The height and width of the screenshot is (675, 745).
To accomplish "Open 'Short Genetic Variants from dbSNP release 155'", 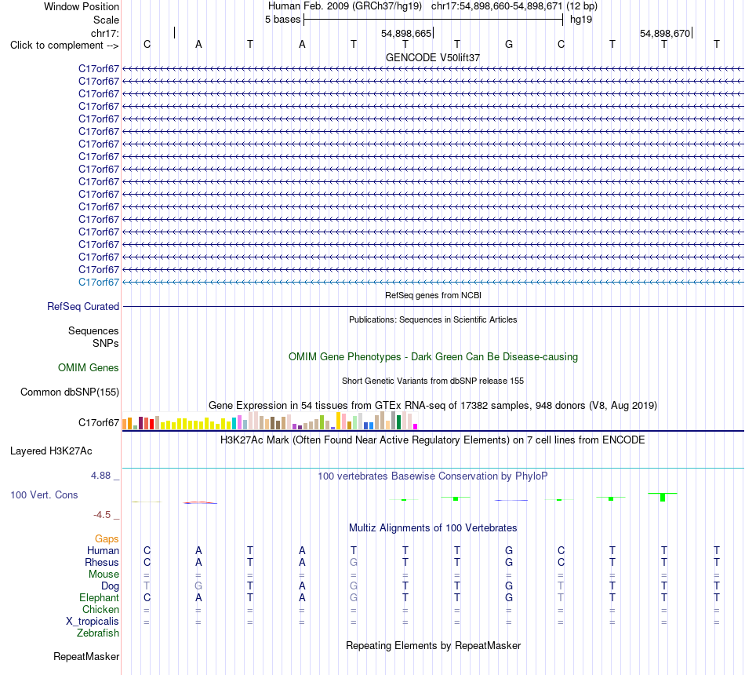I will pos(433,381).
